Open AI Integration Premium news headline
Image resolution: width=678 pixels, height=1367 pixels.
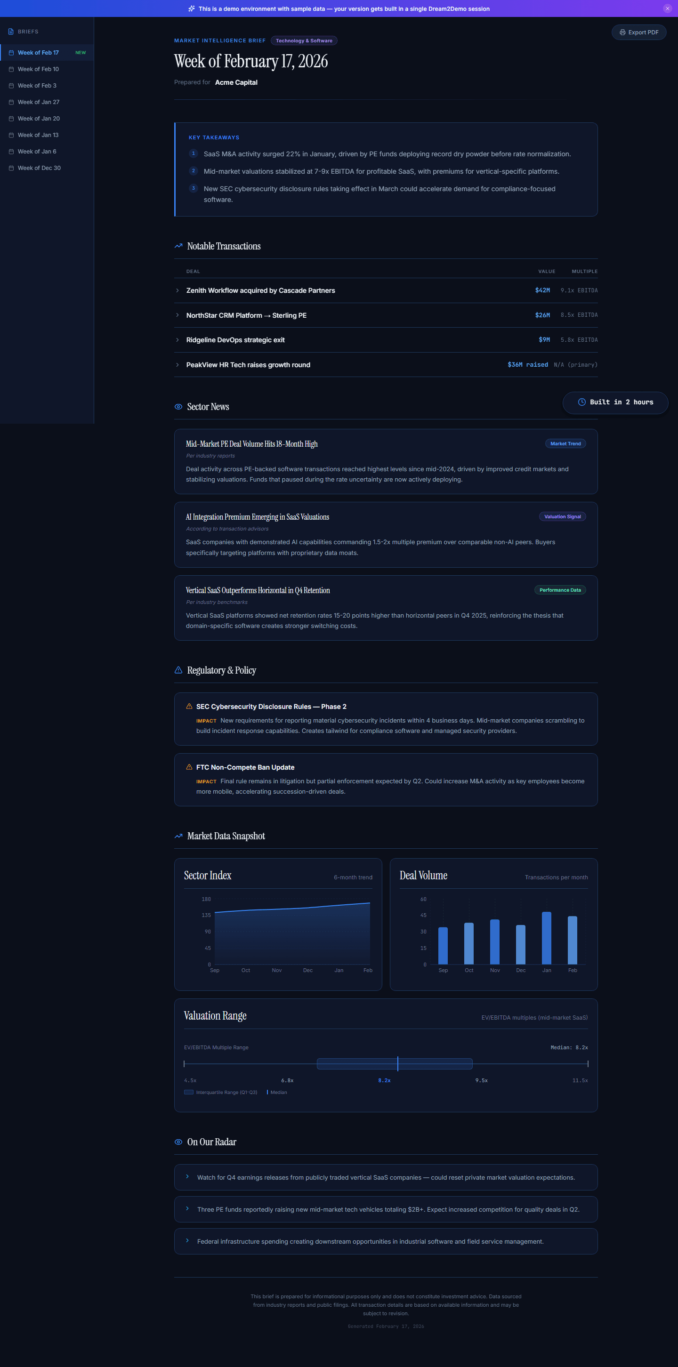click(x=258, y=517)
